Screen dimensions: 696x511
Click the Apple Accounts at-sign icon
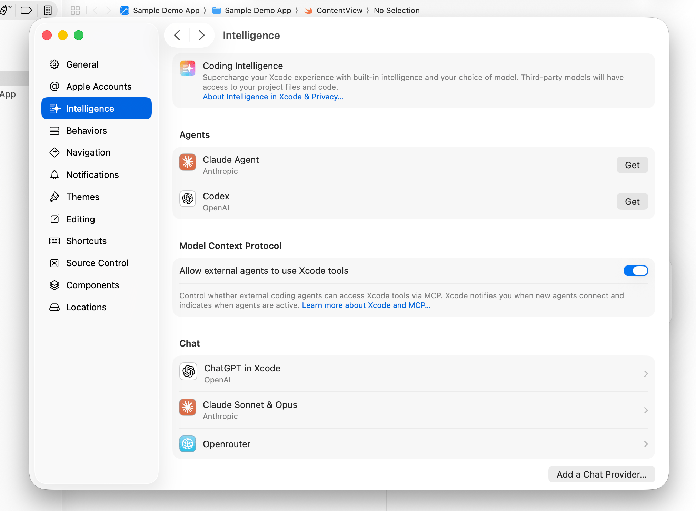click(54, 86)
